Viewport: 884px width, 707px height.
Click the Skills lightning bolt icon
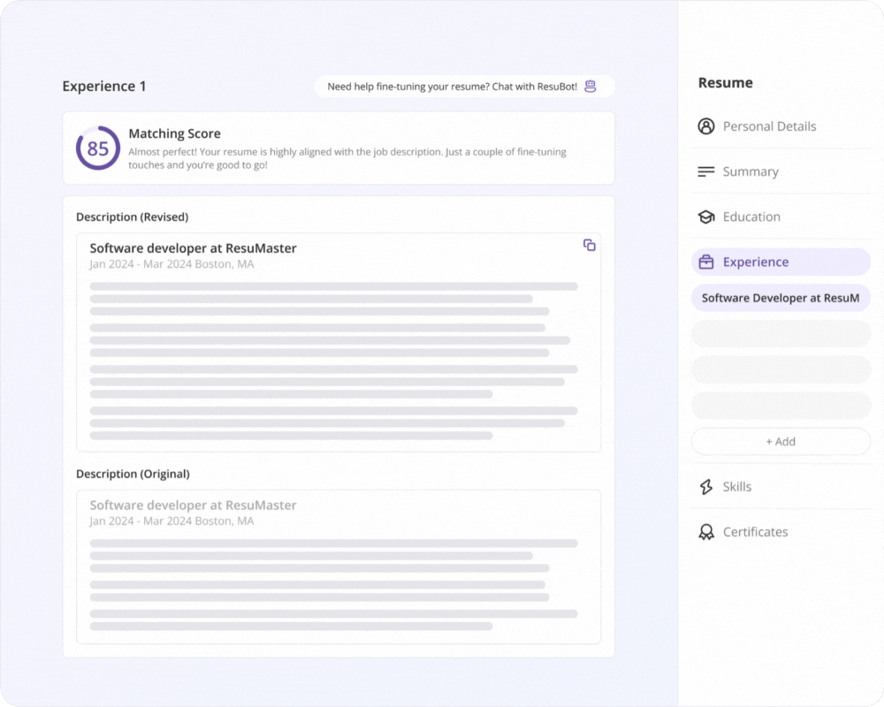tap(705, 487)
